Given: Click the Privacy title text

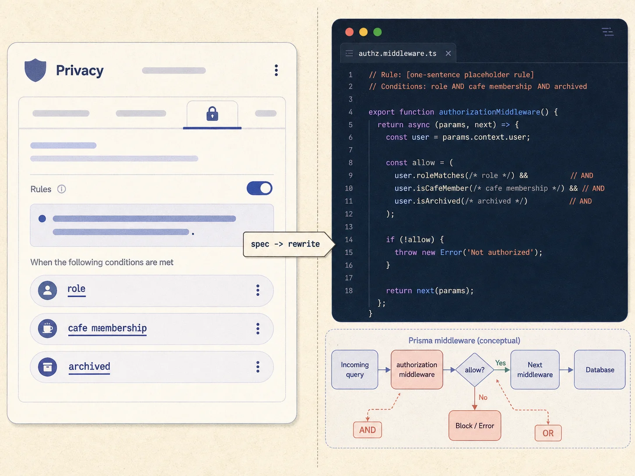Looking at the screenshot, I should (x=80, y=71).
